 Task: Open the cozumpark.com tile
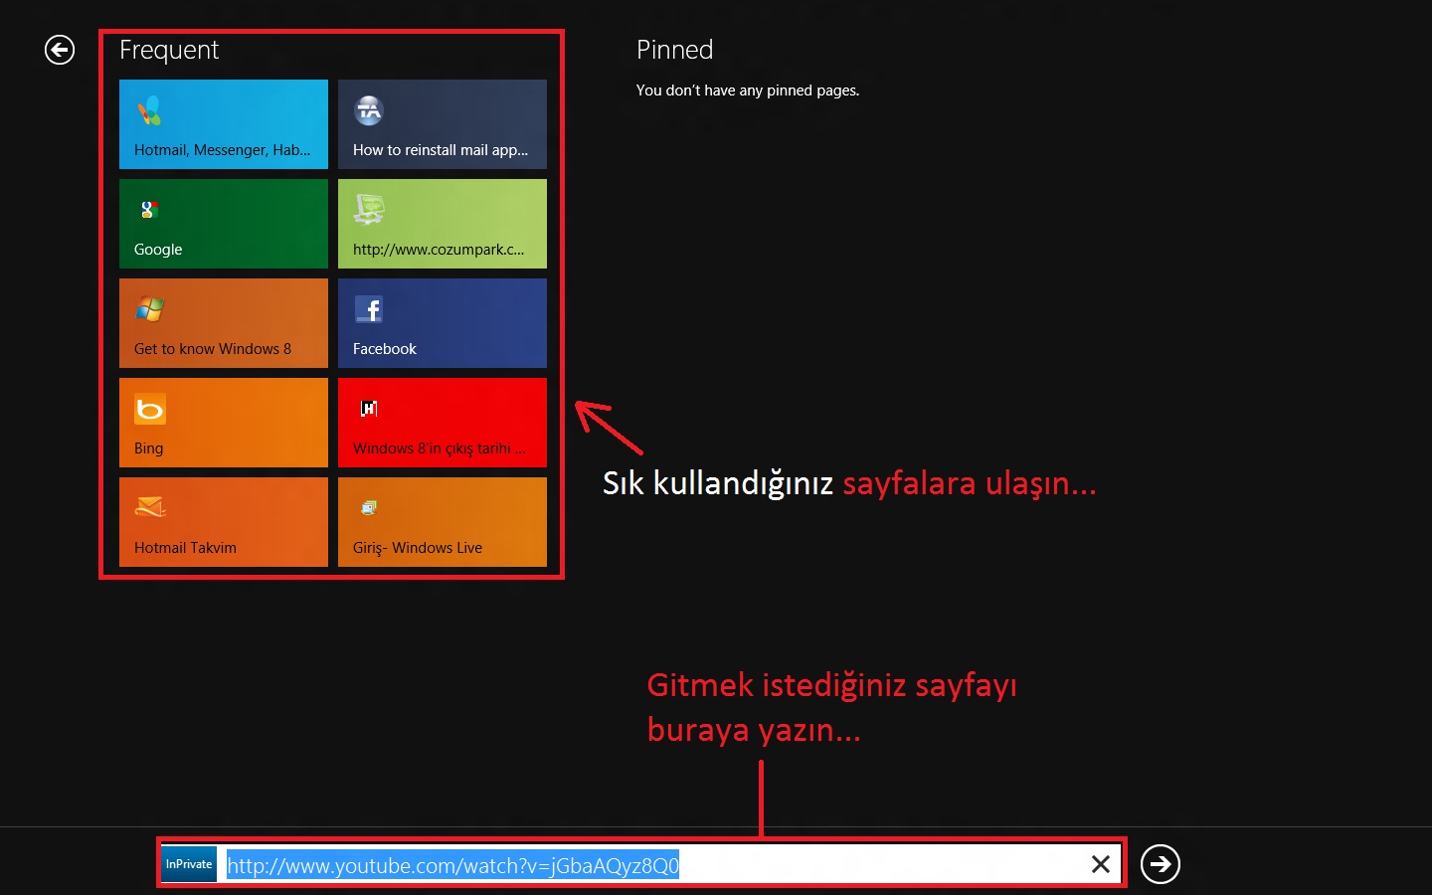443,224
